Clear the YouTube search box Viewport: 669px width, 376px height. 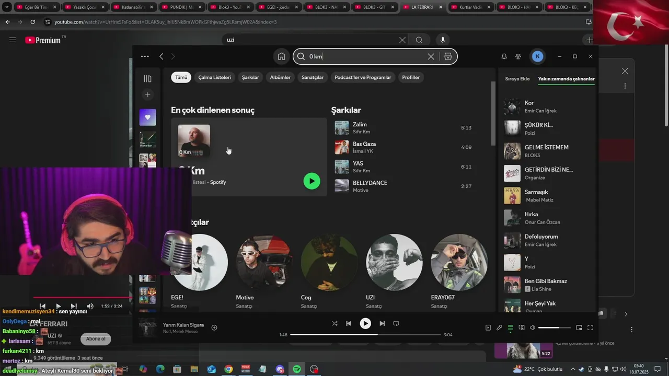tap(402, 40)
